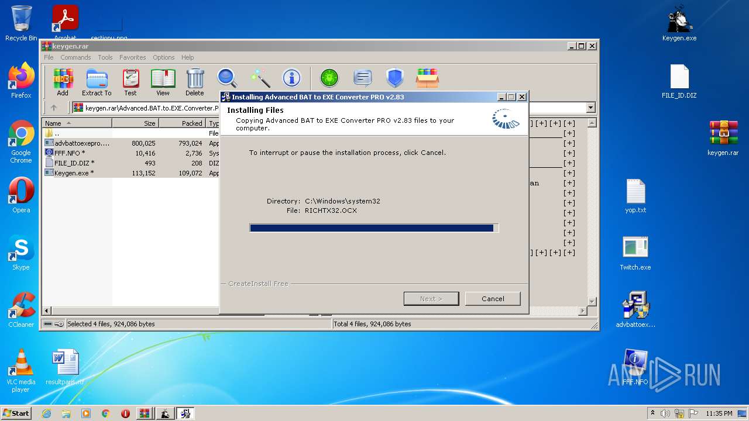Viewport: 749px width, 421px height.
Task: Click the Wizard wand icon
Action: point(260,78)
